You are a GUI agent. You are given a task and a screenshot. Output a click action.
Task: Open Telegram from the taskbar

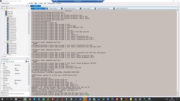39,99
